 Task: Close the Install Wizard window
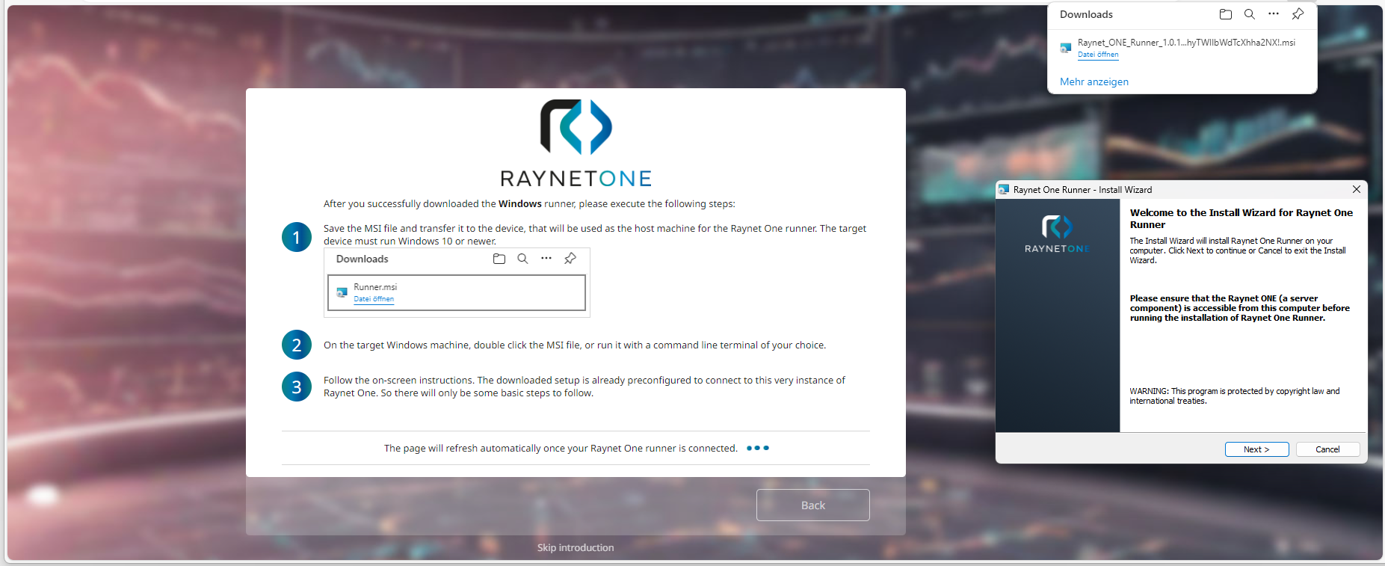[1356, 190]
